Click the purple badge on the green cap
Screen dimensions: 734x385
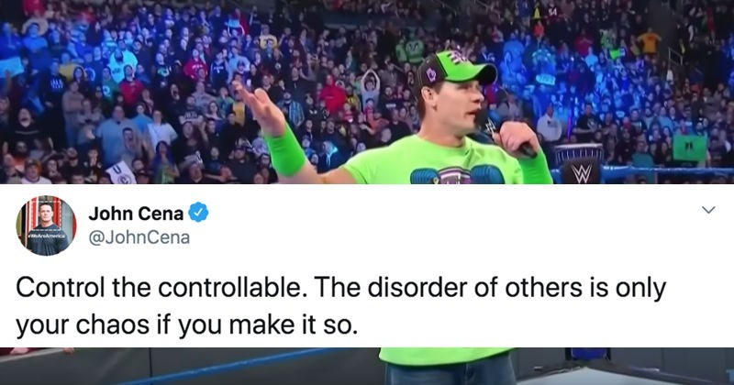pyautogui.click(x=431, y=74)
